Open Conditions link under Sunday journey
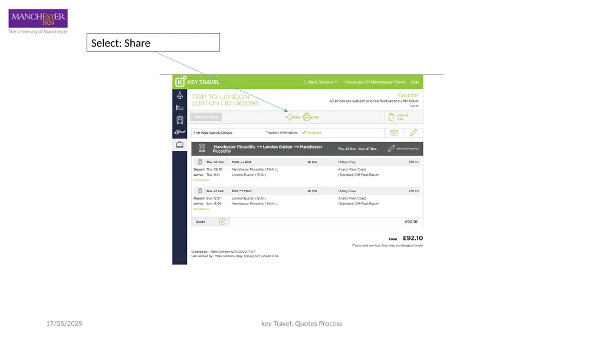The height and width of the screenshot is (339, 604). click(202, 209)
